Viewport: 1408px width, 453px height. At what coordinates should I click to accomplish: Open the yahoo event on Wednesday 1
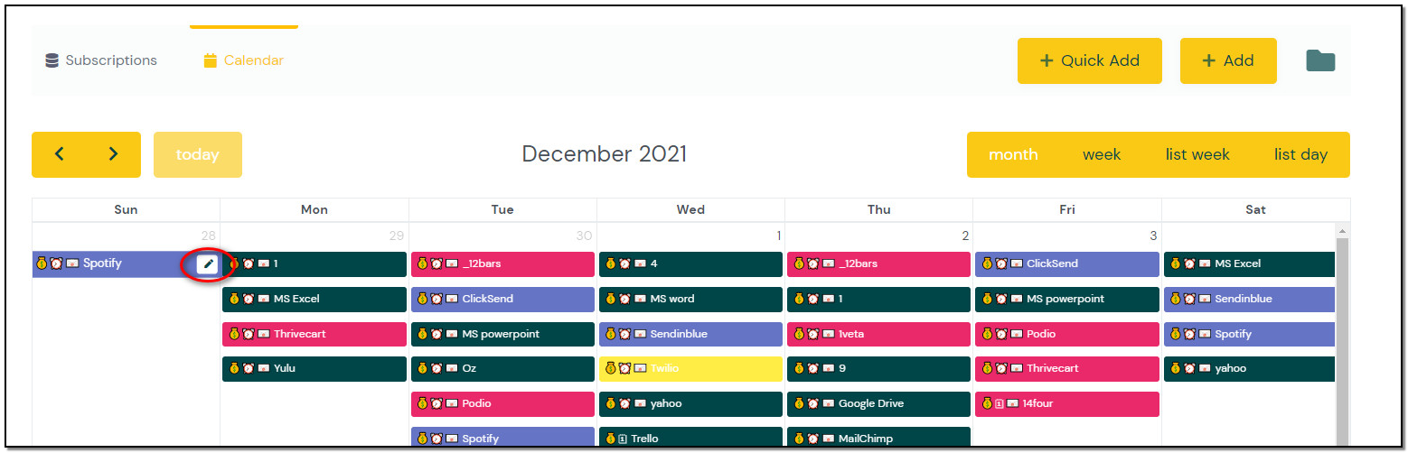[690, 403]
